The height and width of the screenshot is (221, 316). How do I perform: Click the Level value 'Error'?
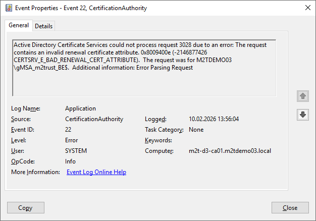(72, 140)
